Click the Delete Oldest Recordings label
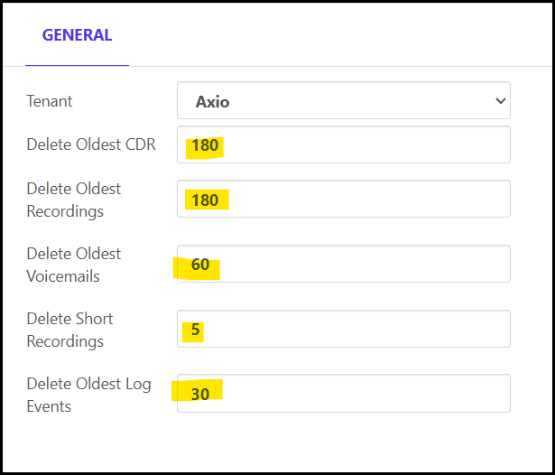555x475 pixels. pyautogui.click(x=74, y=200)
